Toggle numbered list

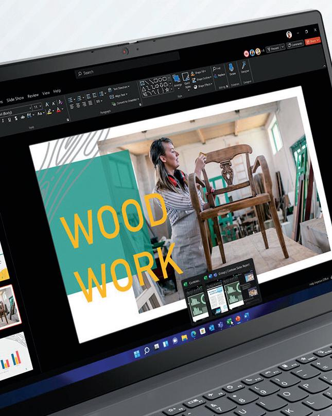coord(80,98)
